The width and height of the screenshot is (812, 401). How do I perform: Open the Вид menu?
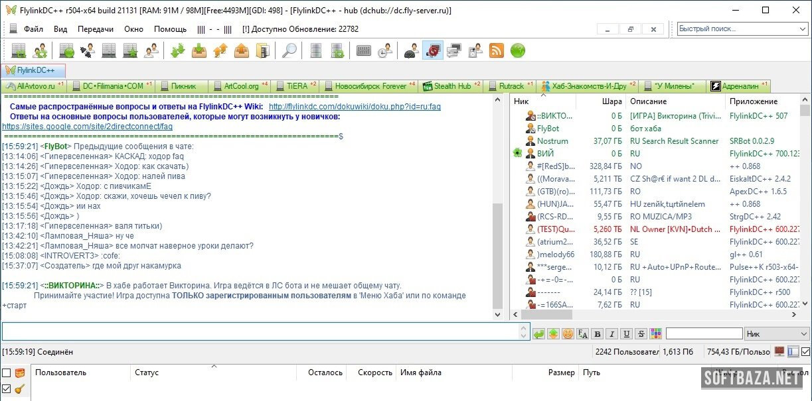tap(60, 29)
